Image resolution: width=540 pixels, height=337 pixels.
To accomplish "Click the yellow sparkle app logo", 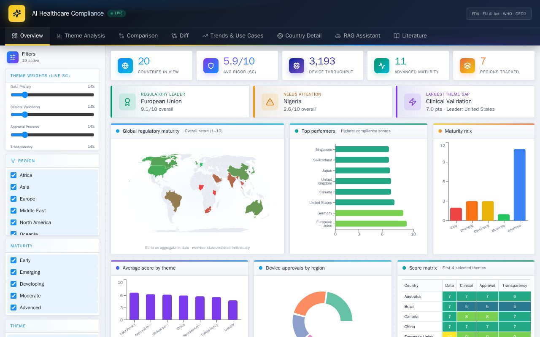I will pyautogui.click(x=17, y=13).
